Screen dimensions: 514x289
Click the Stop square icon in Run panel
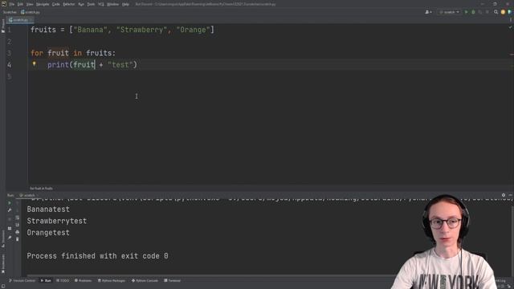[x=10, y=218]
